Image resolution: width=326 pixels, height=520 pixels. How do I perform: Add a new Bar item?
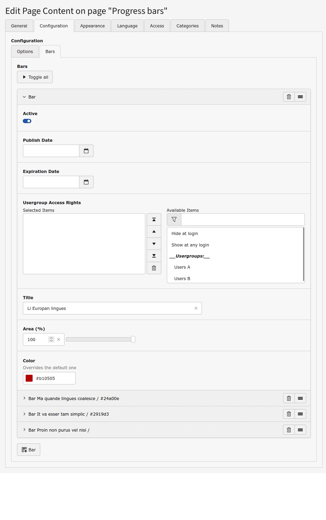click(29, 450)
